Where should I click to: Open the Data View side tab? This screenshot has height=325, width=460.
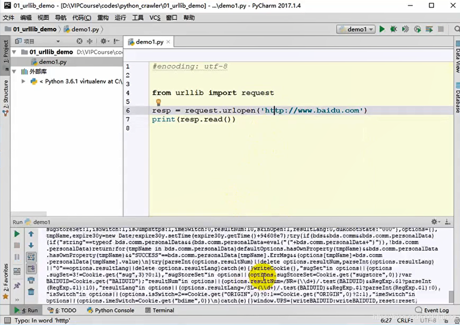tap(457, 57)
